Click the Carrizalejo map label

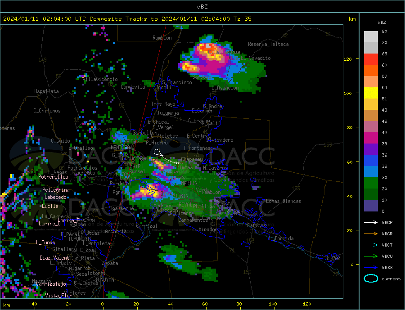[x=51, y=284]
